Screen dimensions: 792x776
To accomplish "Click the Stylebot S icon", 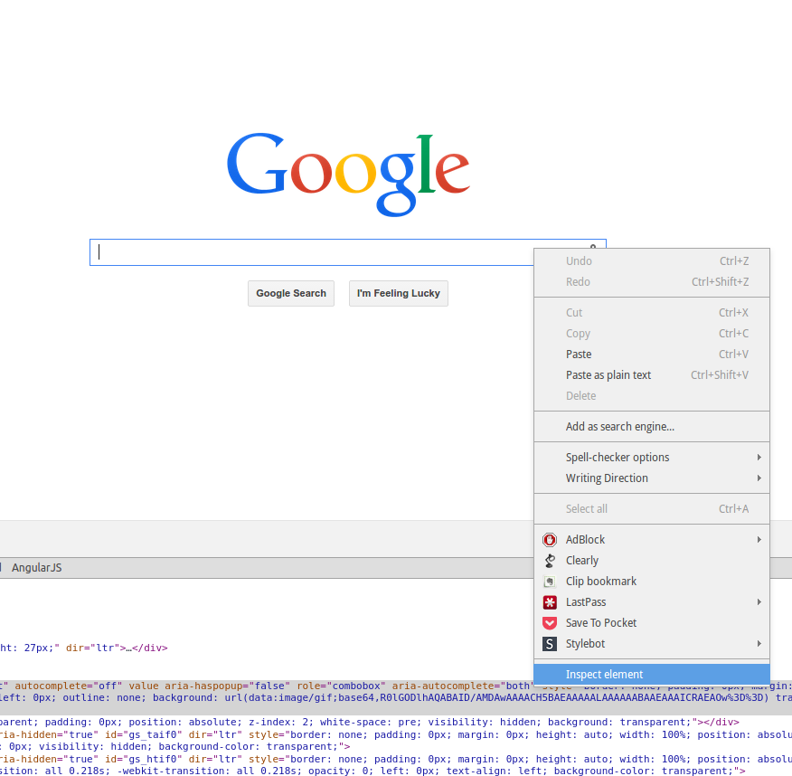I will coord(550,644).
